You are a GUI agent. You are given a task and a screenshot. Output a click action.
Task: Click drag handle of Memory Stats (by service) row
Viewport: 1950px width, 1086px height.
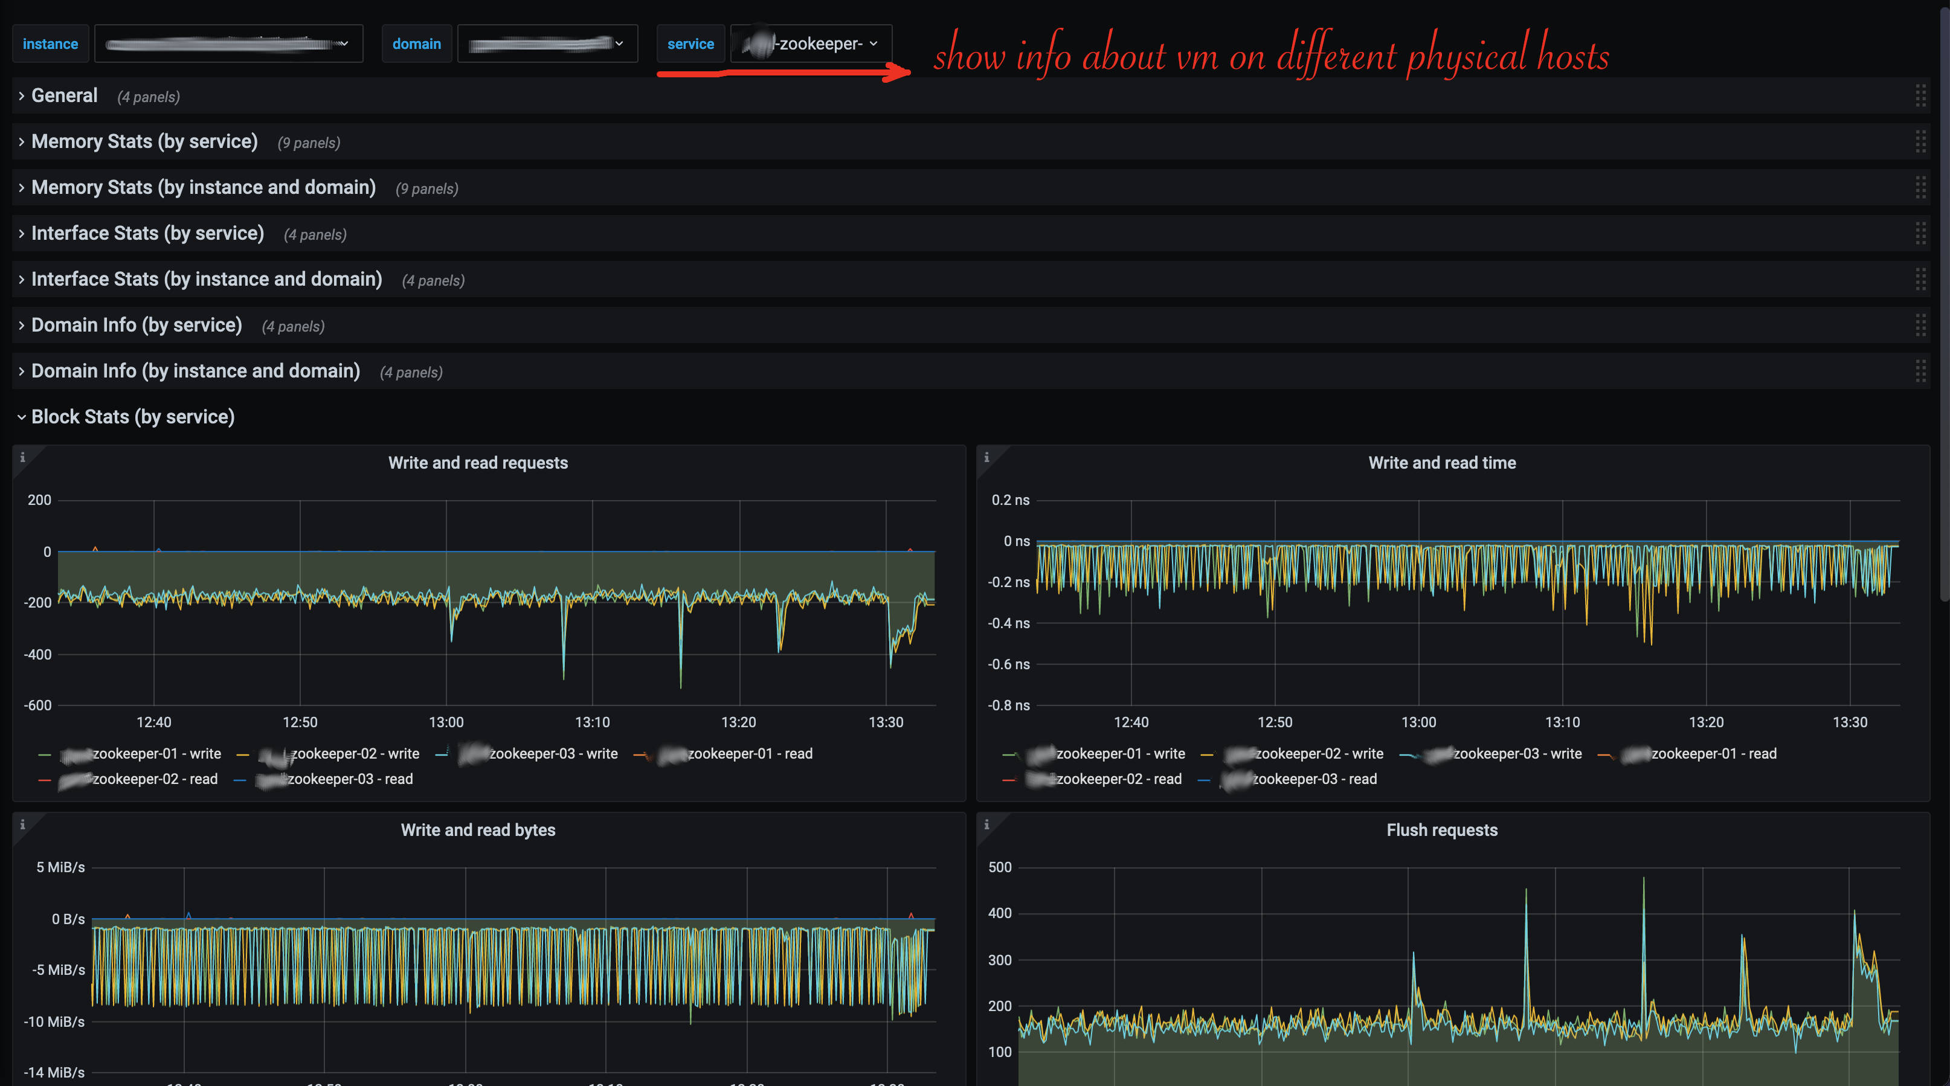[x=1920, y=141]
